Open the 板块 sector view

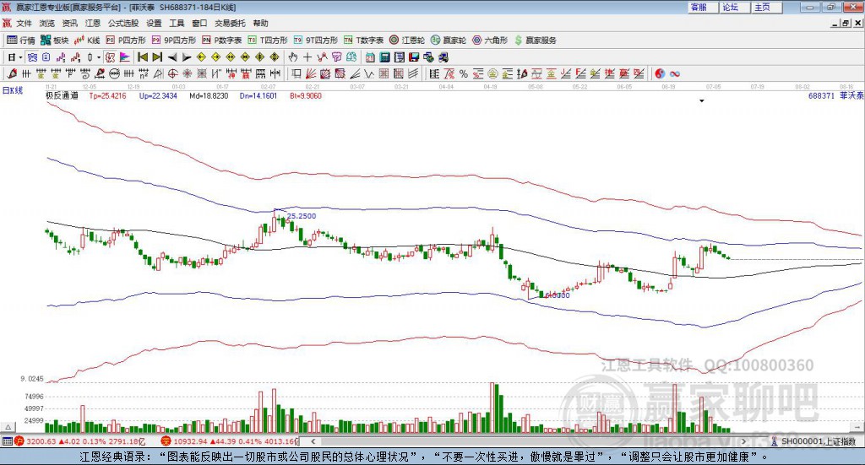click(x=54, y=41)
